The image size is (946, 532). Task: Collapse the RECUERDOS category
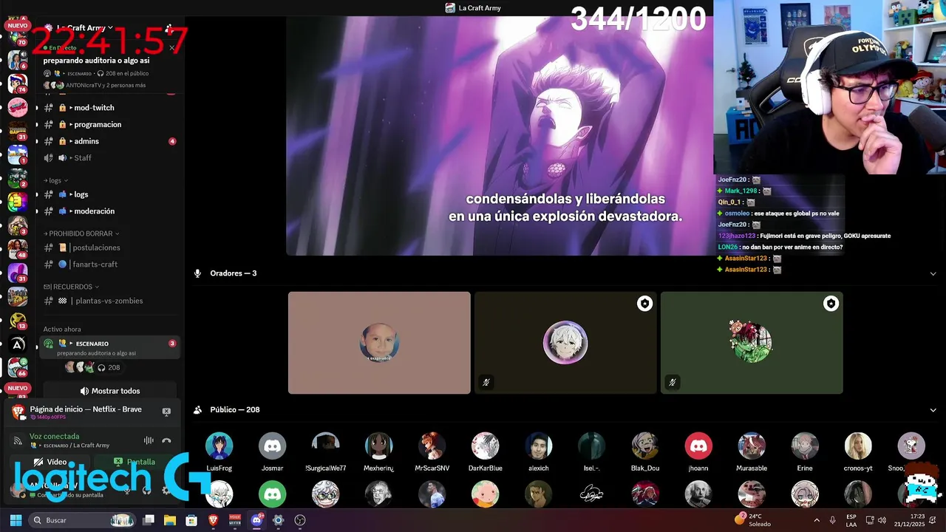71,287
